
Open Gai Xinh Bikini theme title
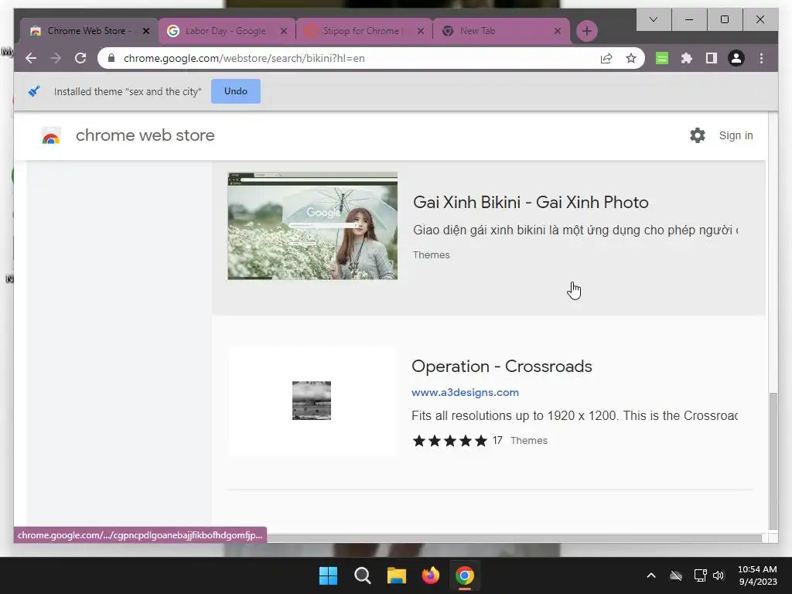click(531, 202)
